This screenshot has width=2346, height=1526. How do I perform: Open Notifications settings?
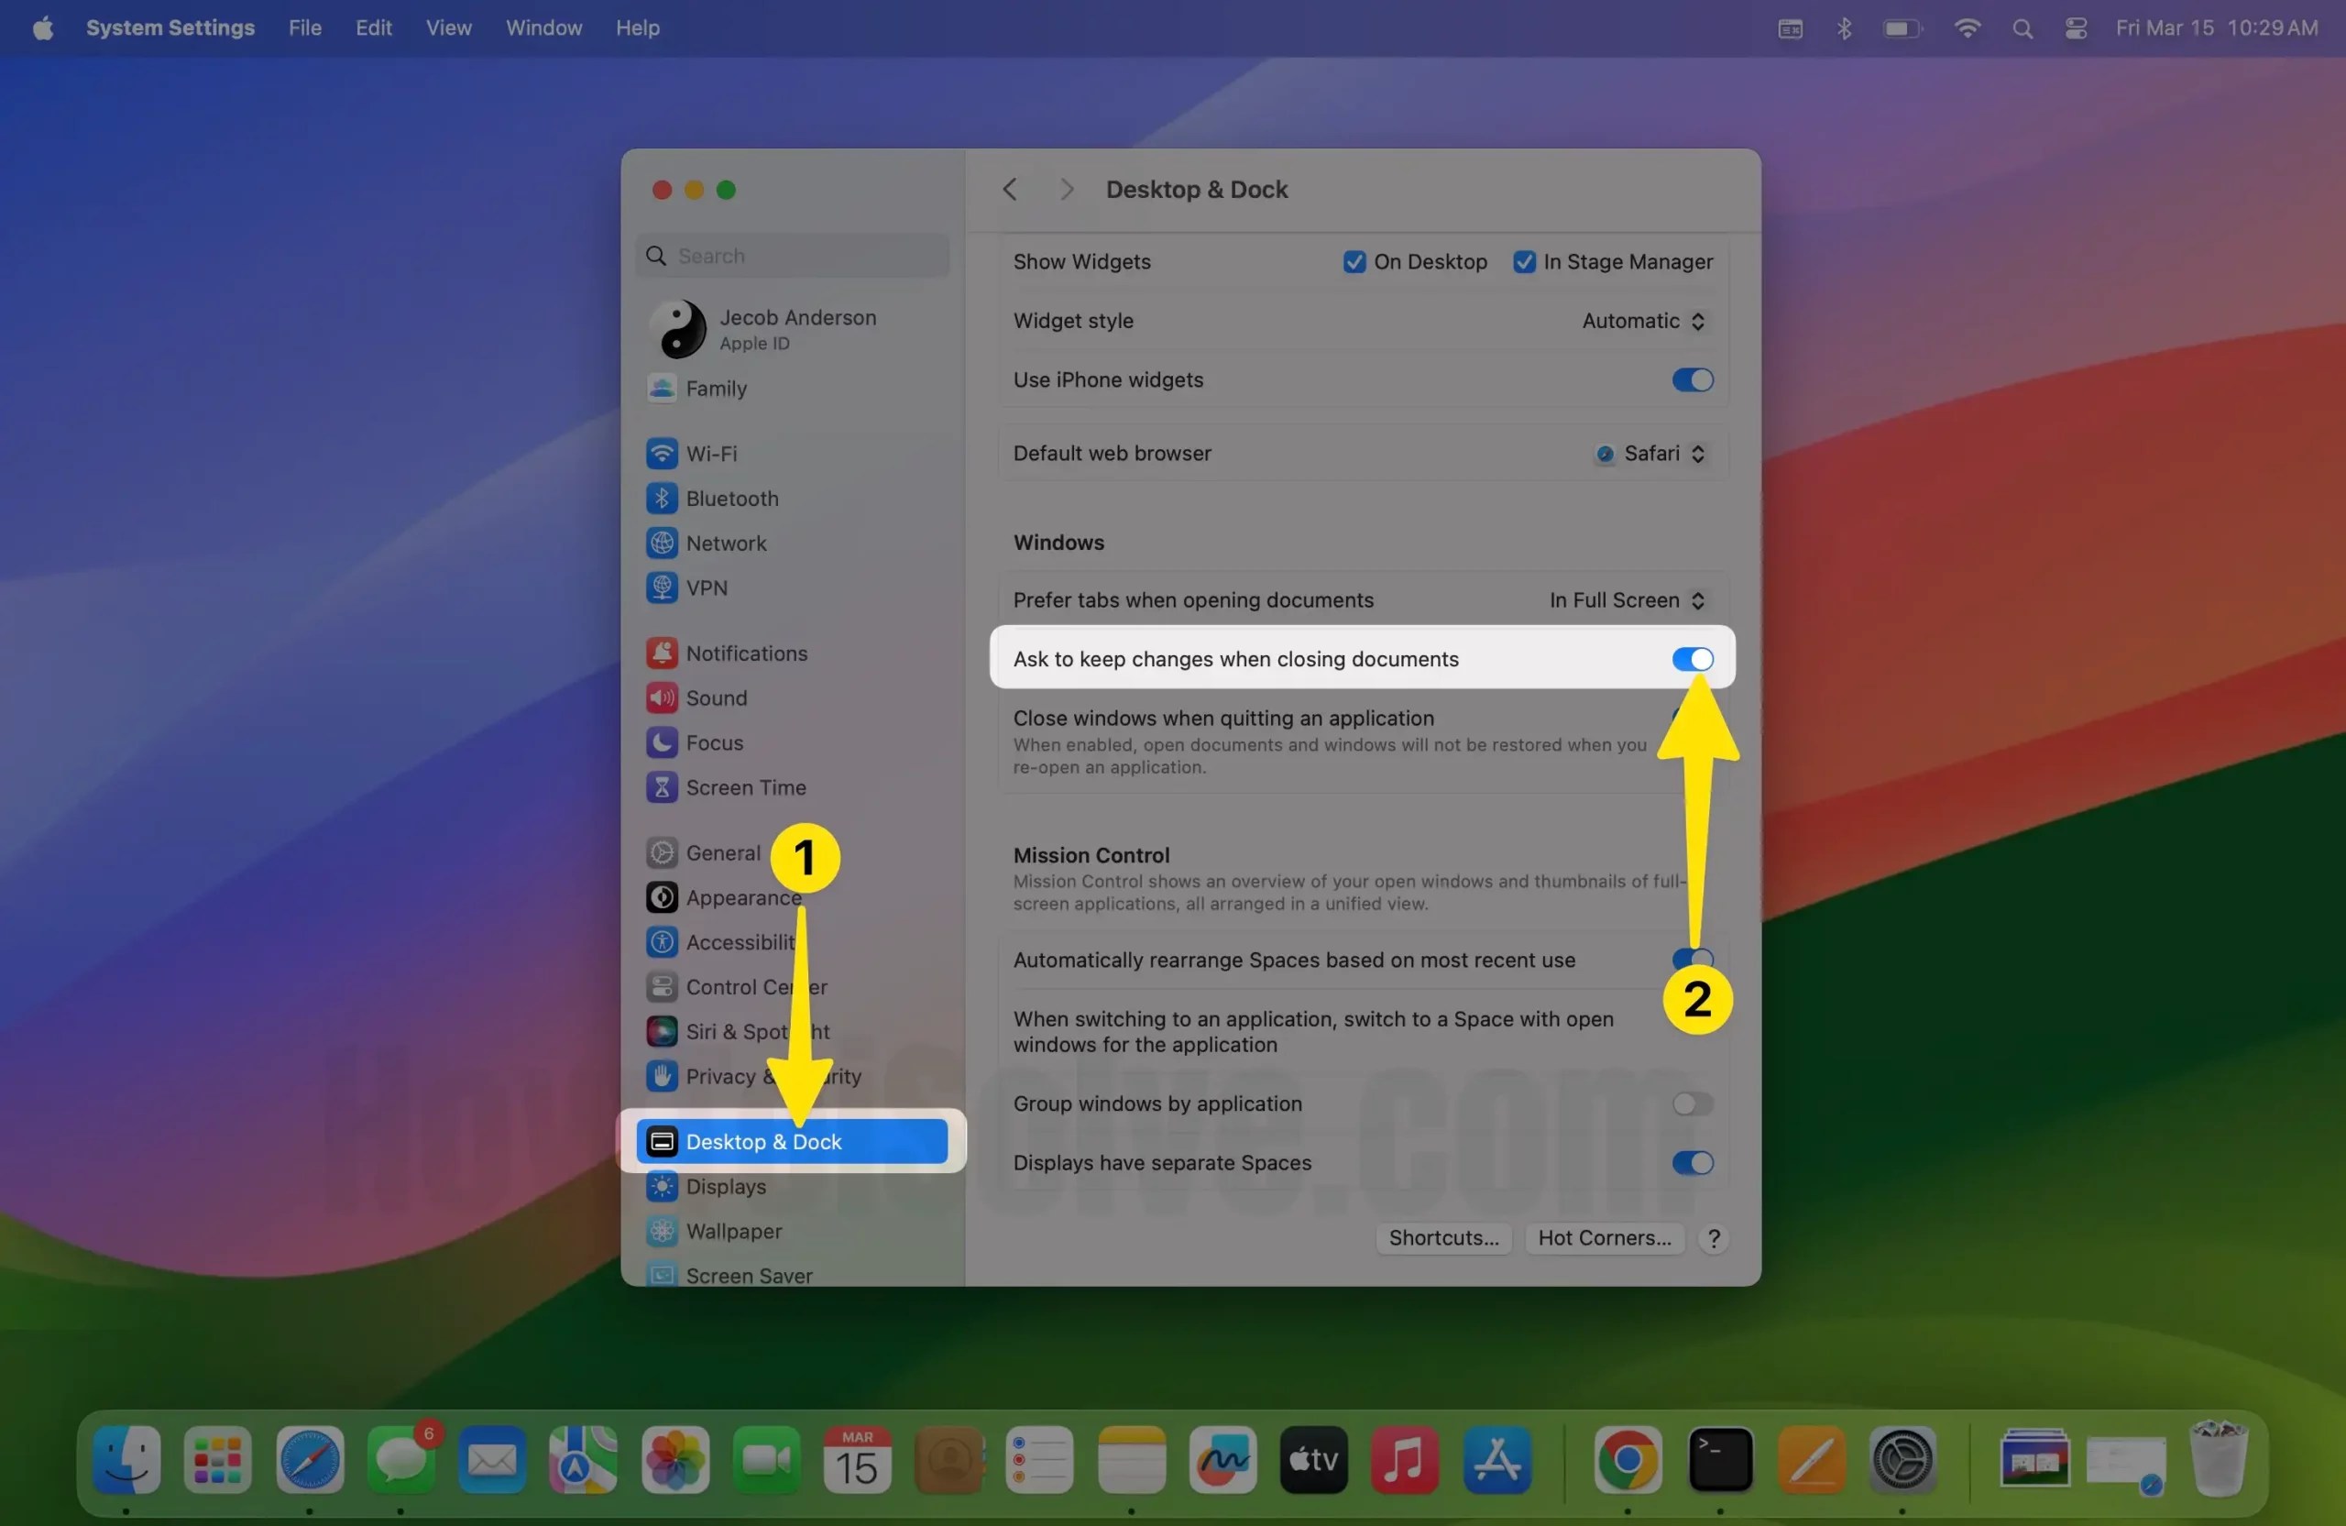point(745,653)
